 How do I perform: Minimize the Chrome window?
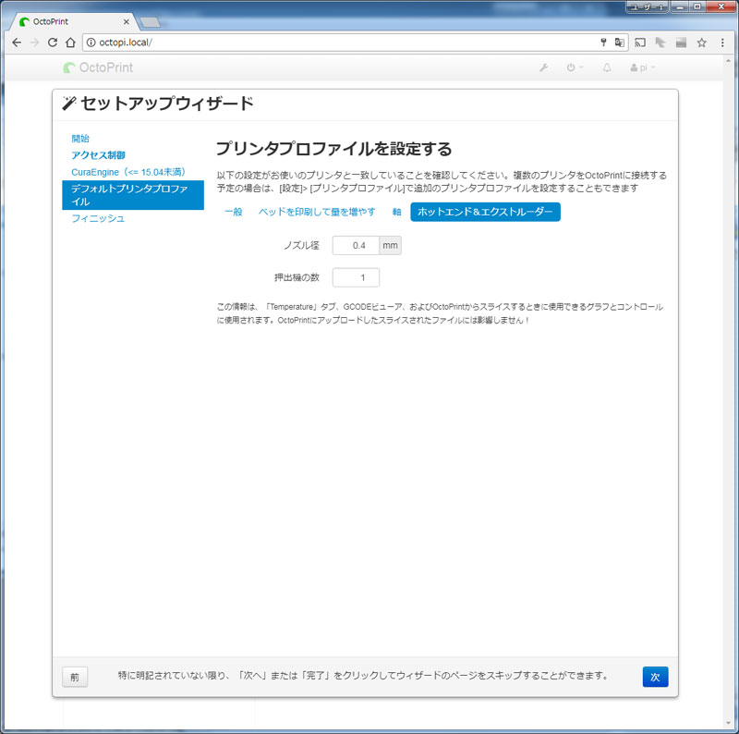coord(680,6)
